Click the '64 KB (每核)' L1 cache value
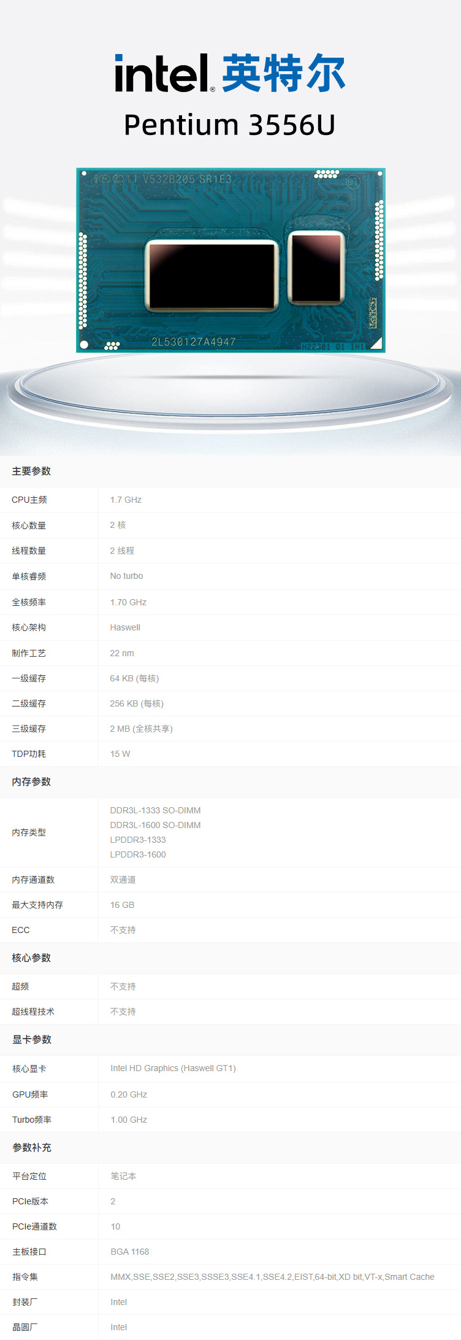461x1340 pixels. pos(134,678)
